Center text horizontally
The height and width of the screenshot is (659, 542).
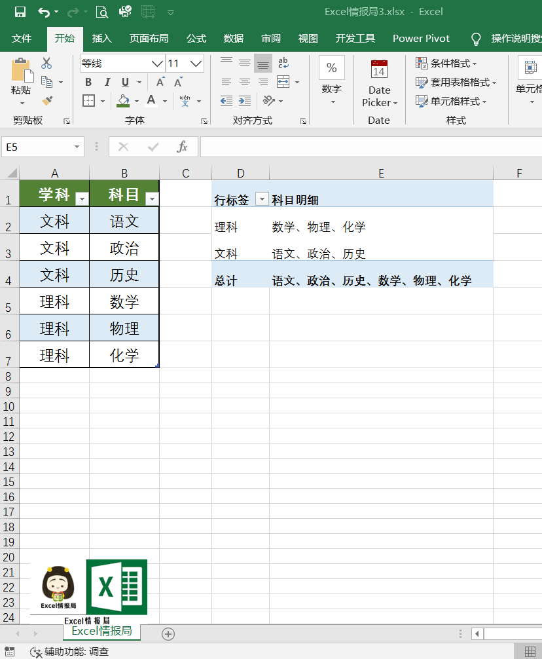245,82
